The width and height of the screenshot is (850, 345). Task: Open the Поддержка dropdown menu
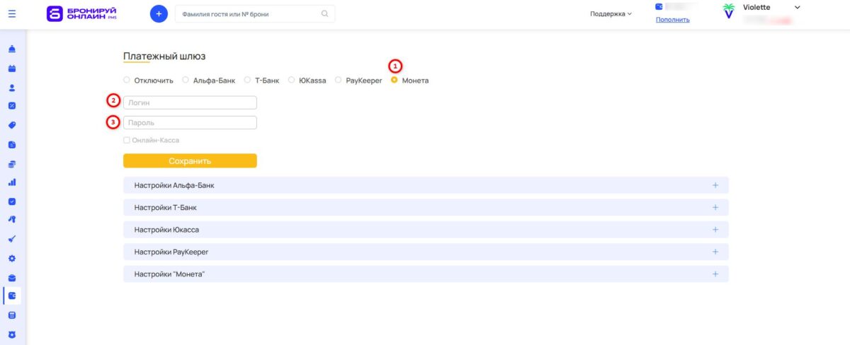click(x=611, y=13)
